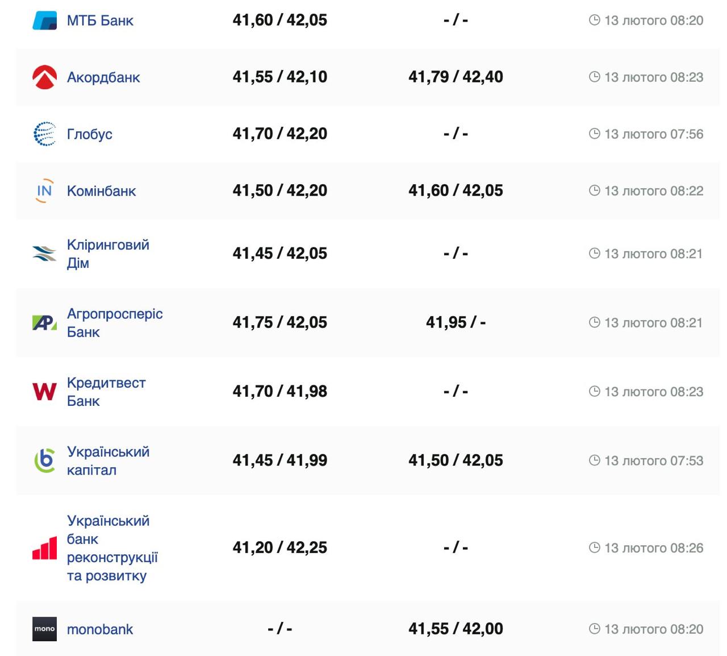Open the Агропросперіс Банк link
This screenshot has width=727, height=656.
coord(115,323)
